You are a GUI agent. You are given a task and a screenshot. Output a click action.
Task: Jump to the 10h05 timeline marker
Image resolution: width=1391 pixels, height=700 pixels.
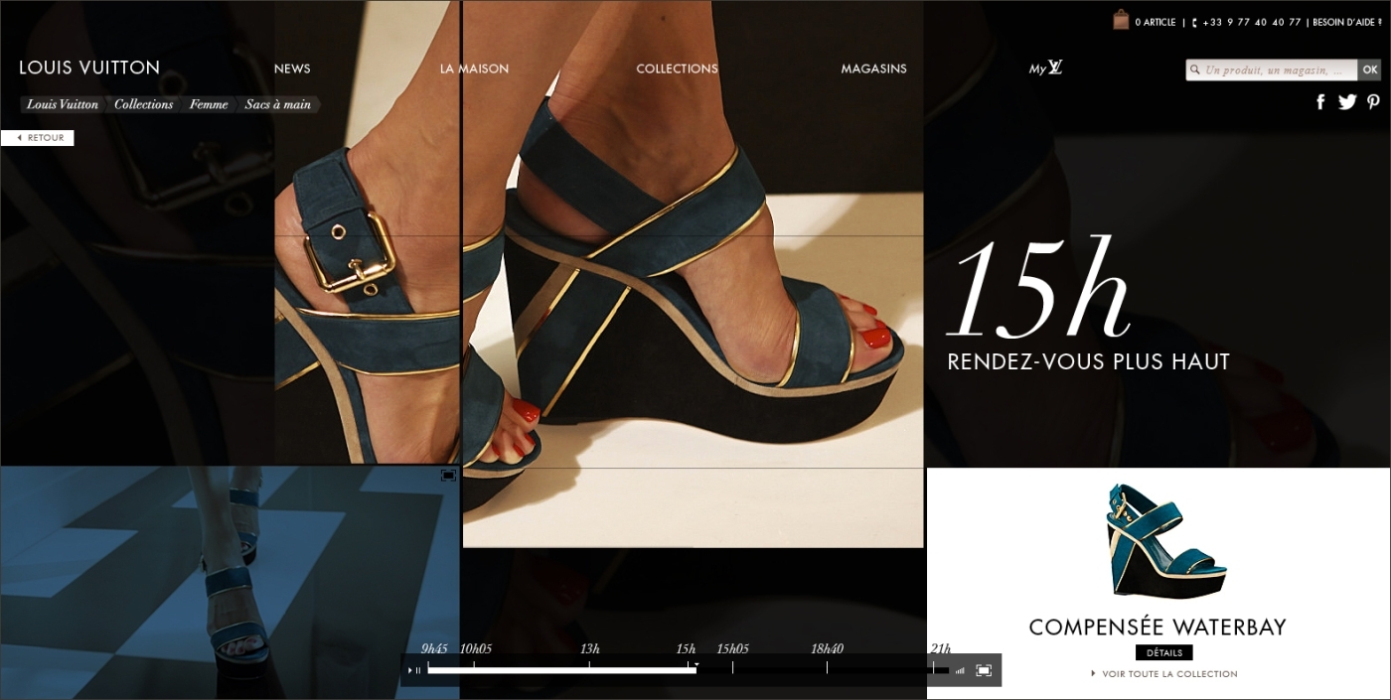coord(475,649)
